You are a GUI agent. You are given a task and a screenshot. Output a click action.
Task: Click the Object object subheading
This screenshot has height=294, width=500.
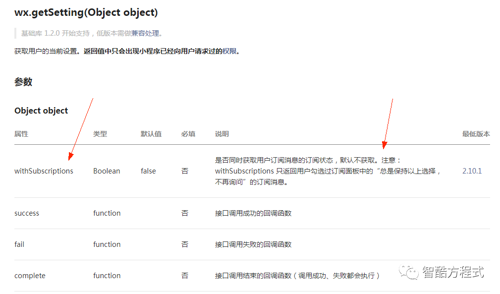pyautogui.click(x=41, y=110)
